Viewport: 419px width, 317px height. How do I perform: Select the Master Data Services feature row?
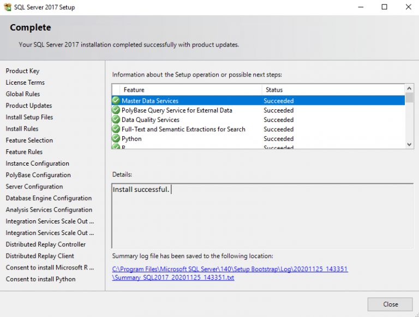tap(258, 101)
